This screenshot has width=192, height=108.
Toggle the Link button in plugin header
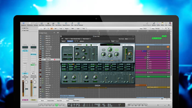coord(62,39)
